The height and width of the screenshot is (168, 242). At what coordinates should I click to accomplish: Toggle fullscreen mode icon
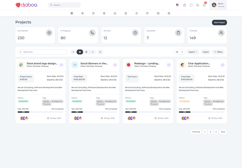[x=191, y=5]
